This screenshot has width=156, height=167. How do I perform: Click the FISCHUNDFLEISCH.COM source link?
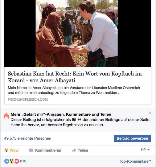tap(28, 99)
